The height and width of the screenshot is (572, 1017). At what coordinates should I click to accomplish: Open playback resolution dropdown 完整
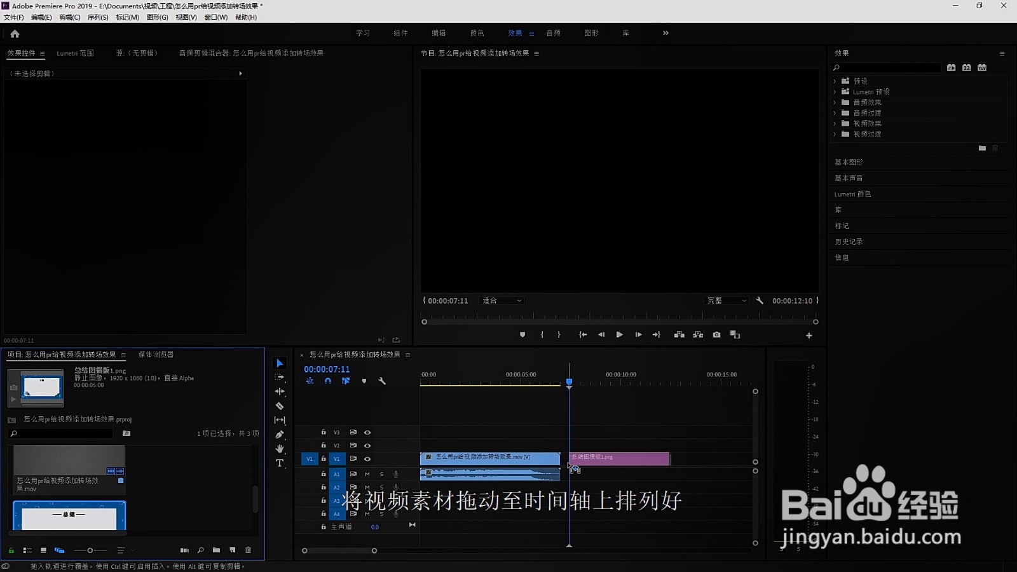(727, 301)
